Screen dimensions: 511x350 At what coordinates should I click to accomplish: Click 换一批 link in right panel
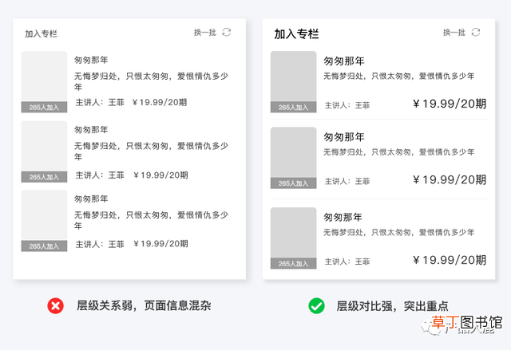pos(454,33)
